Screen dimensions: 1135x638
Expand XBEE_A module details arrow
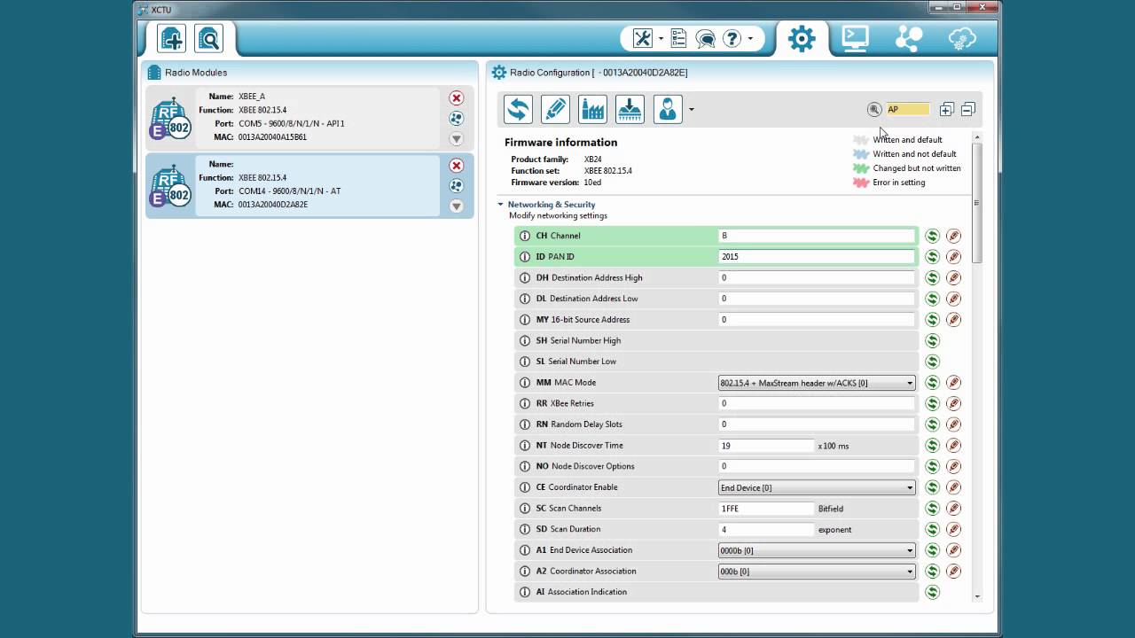456,138
